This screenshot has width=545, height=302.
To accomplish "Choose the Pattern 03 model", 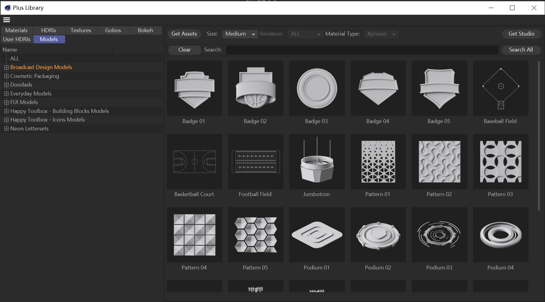I will coord(501,161).
